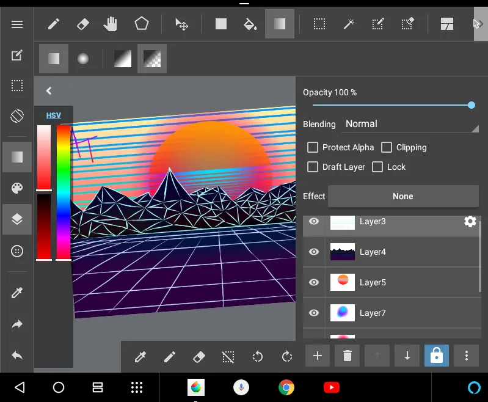The height and width of the screenshot is (402, 488).
Task: Open the Blending mode dropdown
Action: 410,124
